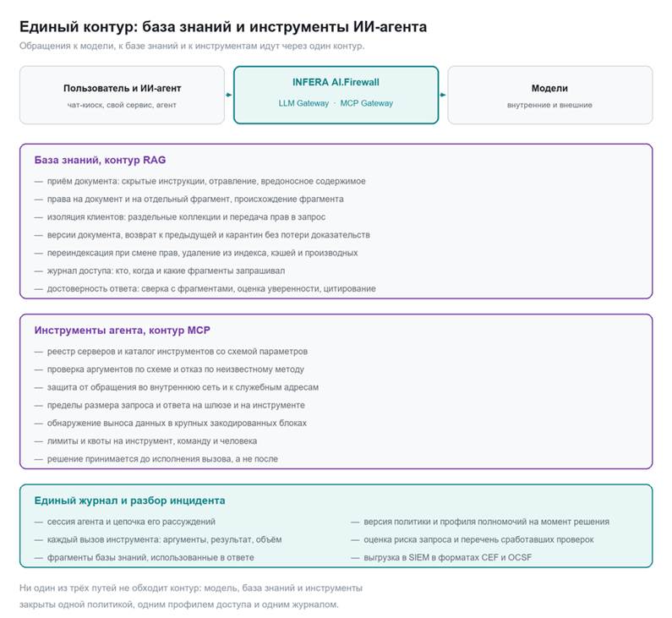Click the журнал доступа list item
The image size is (672, 618).
[160, 271]
